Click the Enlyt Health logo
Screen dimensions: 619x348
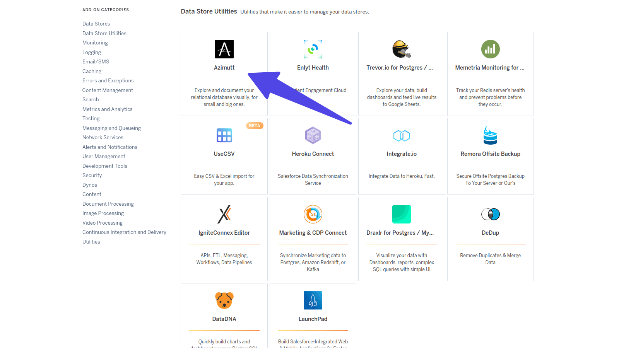point(313,49)
